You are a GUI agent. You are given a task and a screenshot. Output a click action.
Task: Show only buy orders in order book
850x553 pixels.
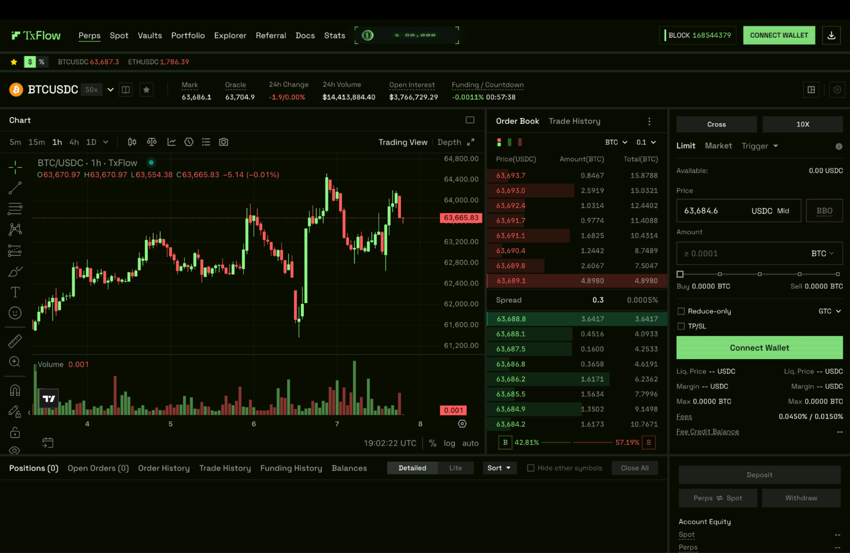tap(509, 142)
